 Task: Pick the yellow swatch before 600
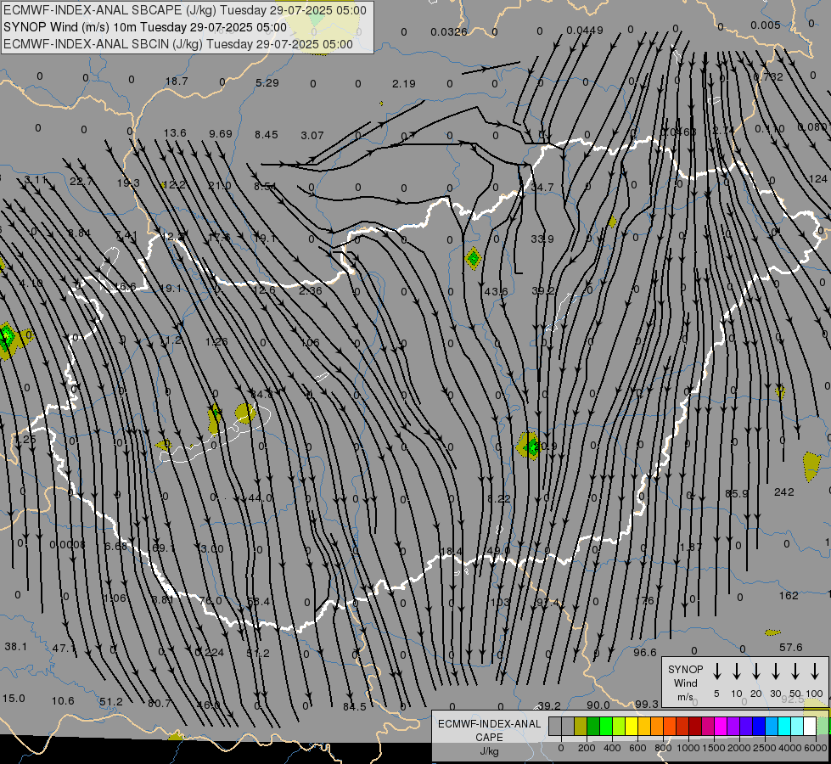click(x=632, y=727)
